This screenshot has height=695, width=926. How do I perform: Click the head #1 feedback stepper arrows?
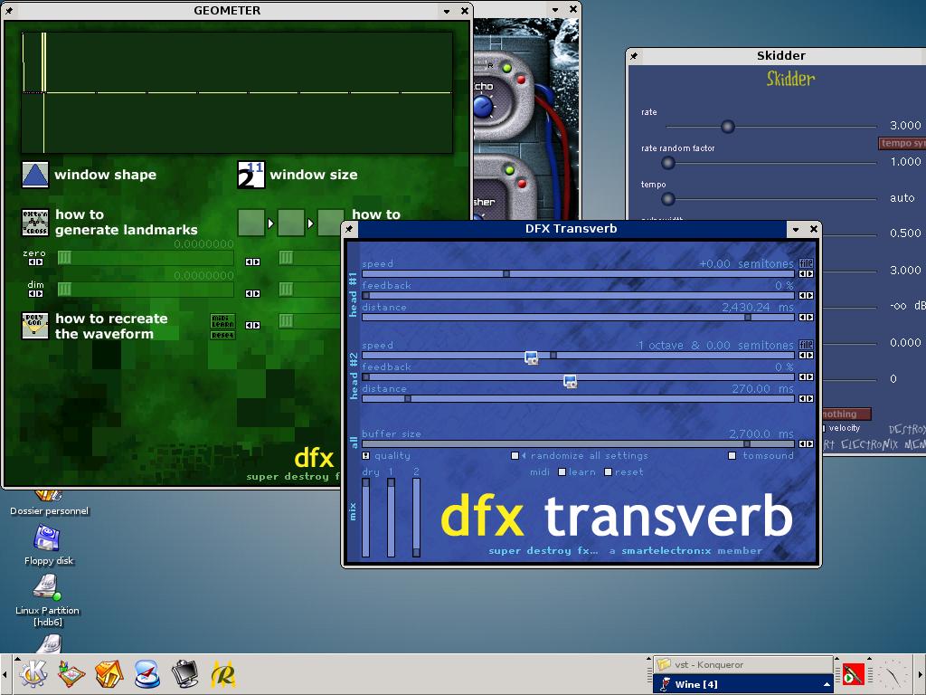(806, 296)
